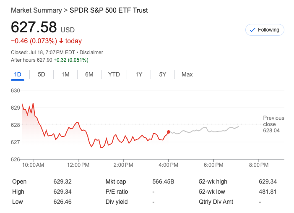Click the Market Summary breadcrumb

click(36, 10)
